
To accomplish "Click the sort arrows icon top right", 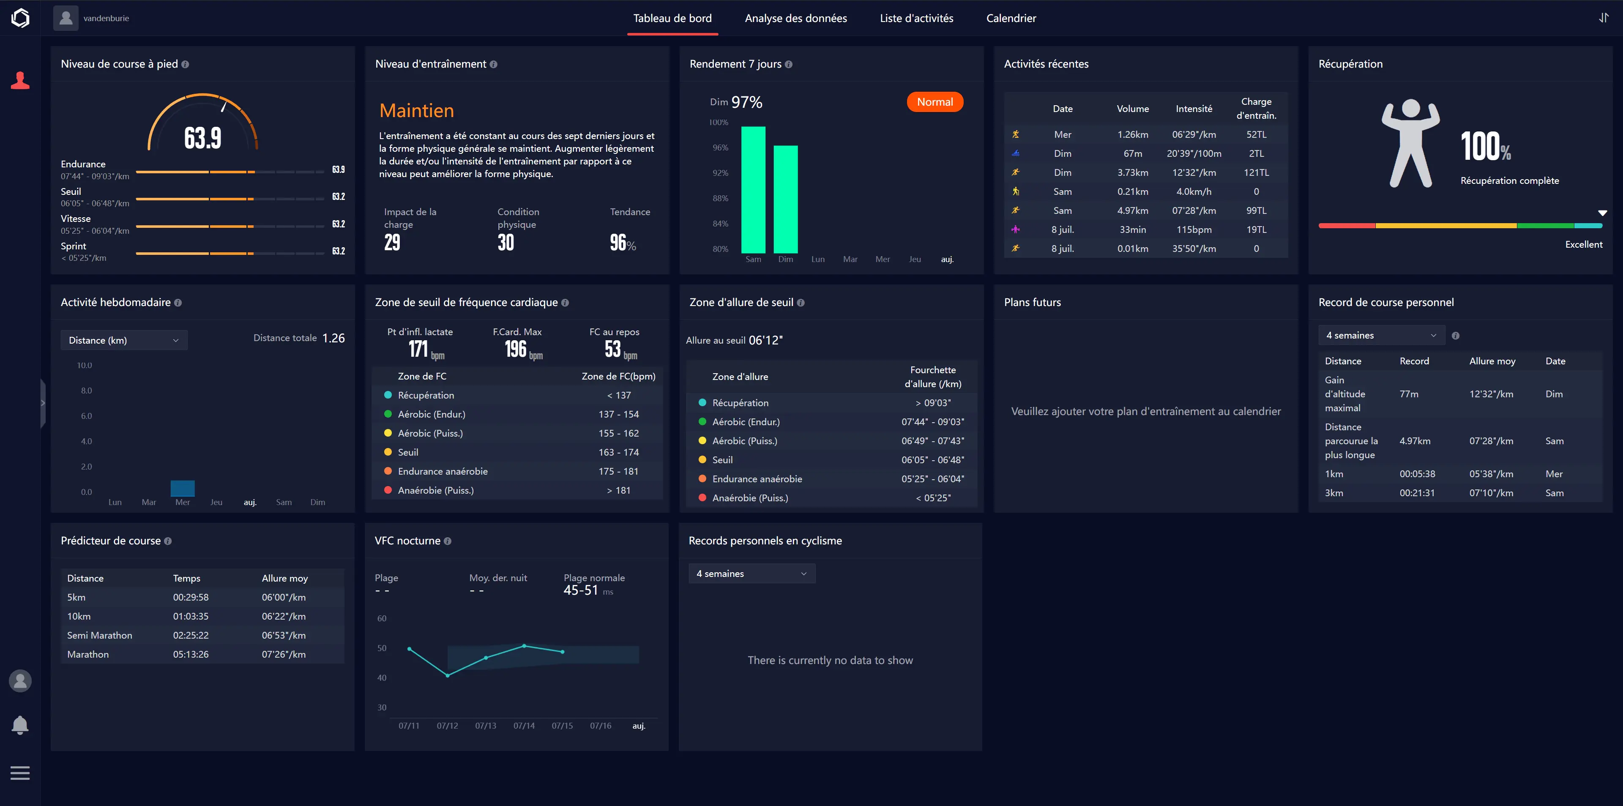I will [x=1604, y=18].
